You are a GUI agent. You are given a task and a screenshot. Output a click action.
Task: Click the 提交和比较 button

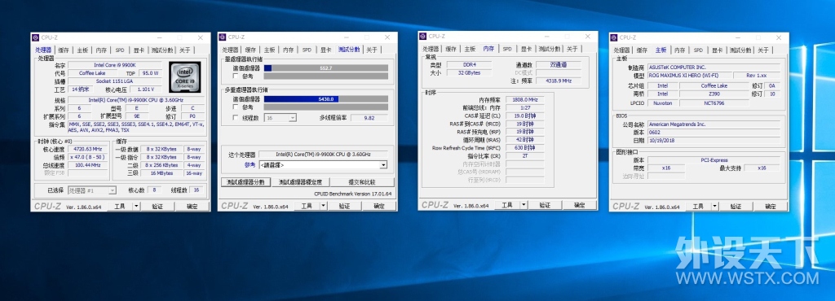tap(362, 182)
